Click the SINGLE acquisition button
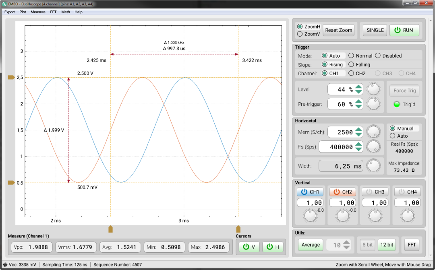The width and height of the screenshot is (435, 270). [x=375, y=30]
